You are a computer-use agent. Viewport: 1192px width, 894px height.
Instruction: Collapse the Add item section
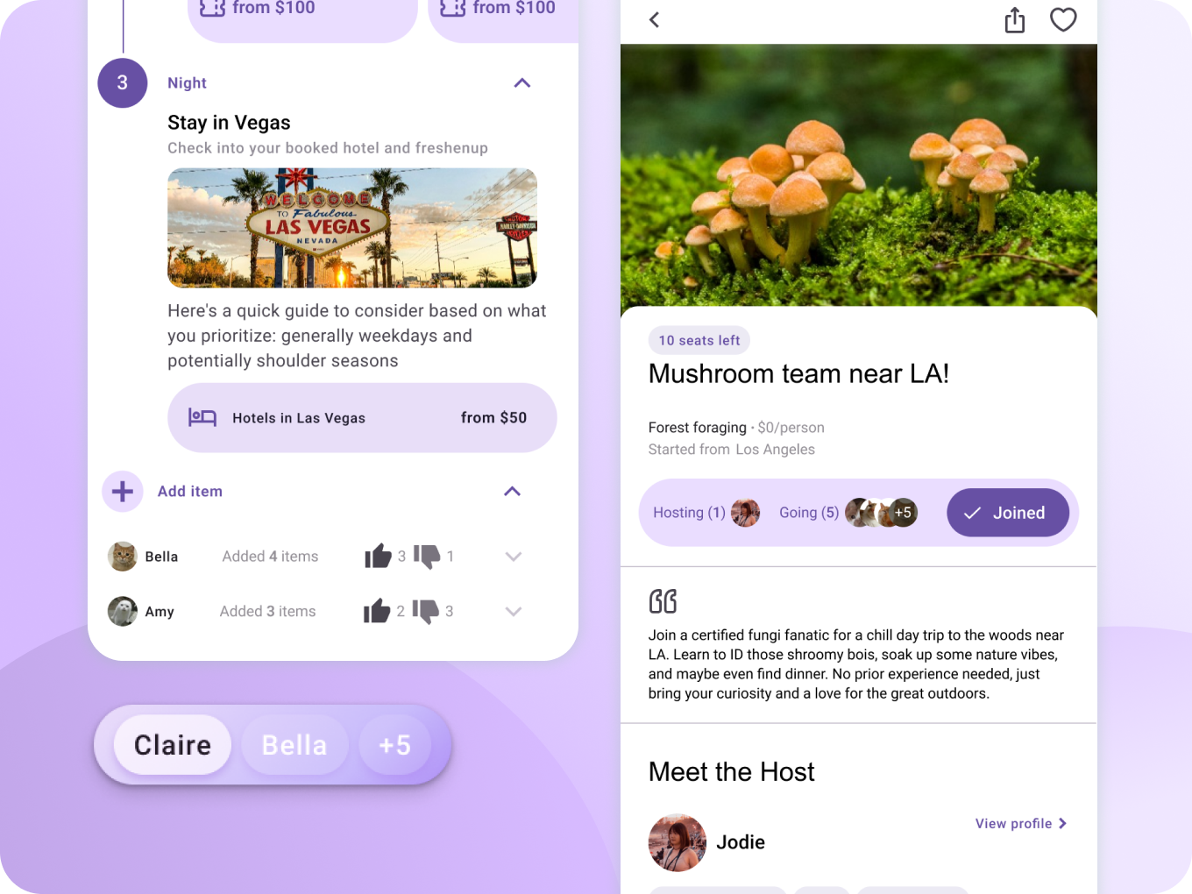[x=513, y=492]
